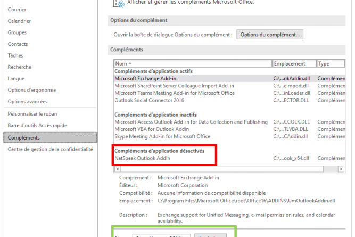Select Microsoft SharePoint Server Colleague Import Add-in
This screenshot has width=355, height=237.
point(229,86)
